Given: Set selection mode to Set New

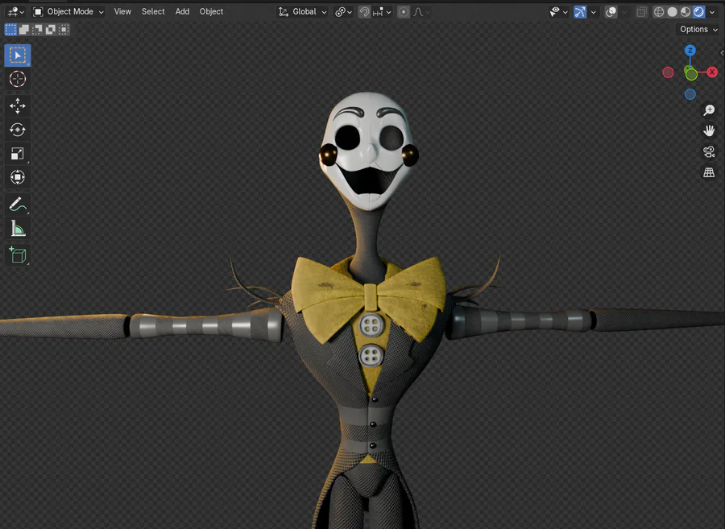Looking at the screenshot, I should (10, 30).
